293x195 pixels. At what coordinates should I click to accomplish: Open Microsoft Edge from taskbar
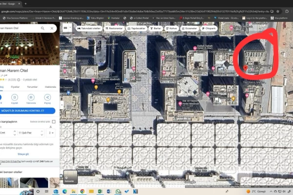click(x=64, y=192)
